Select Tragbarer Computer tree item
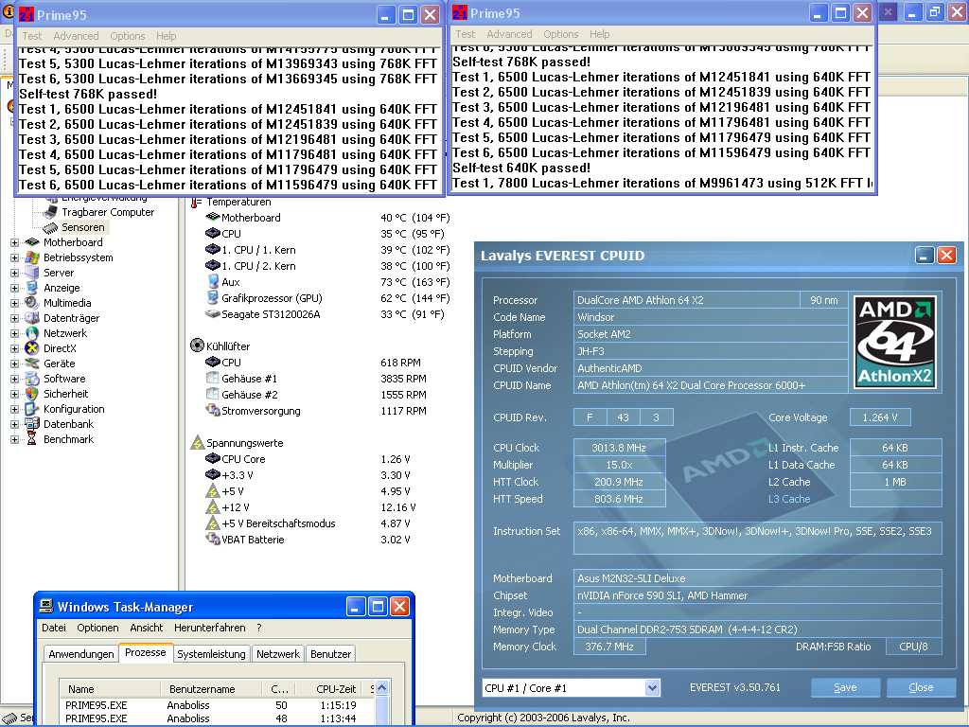 (x=108, y=212)
